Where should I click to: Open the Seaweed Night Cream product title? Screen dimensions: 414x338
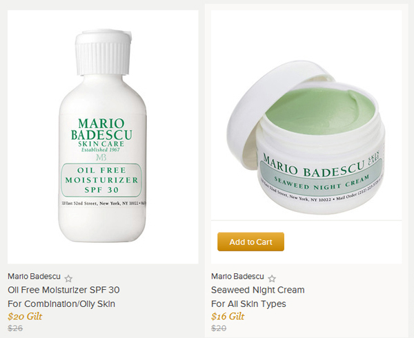257,290
